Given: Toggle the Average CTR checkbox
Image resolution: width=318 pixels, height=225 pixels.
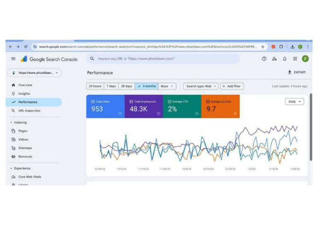Looking at the screenshot, I should pos(169,102).
